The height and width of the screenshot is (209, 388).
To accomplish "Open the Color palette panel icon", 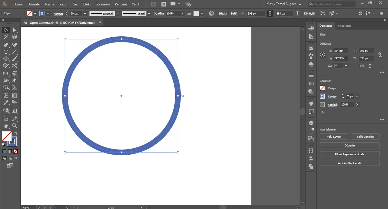I will pyautogui.click(x=311, y=28).
